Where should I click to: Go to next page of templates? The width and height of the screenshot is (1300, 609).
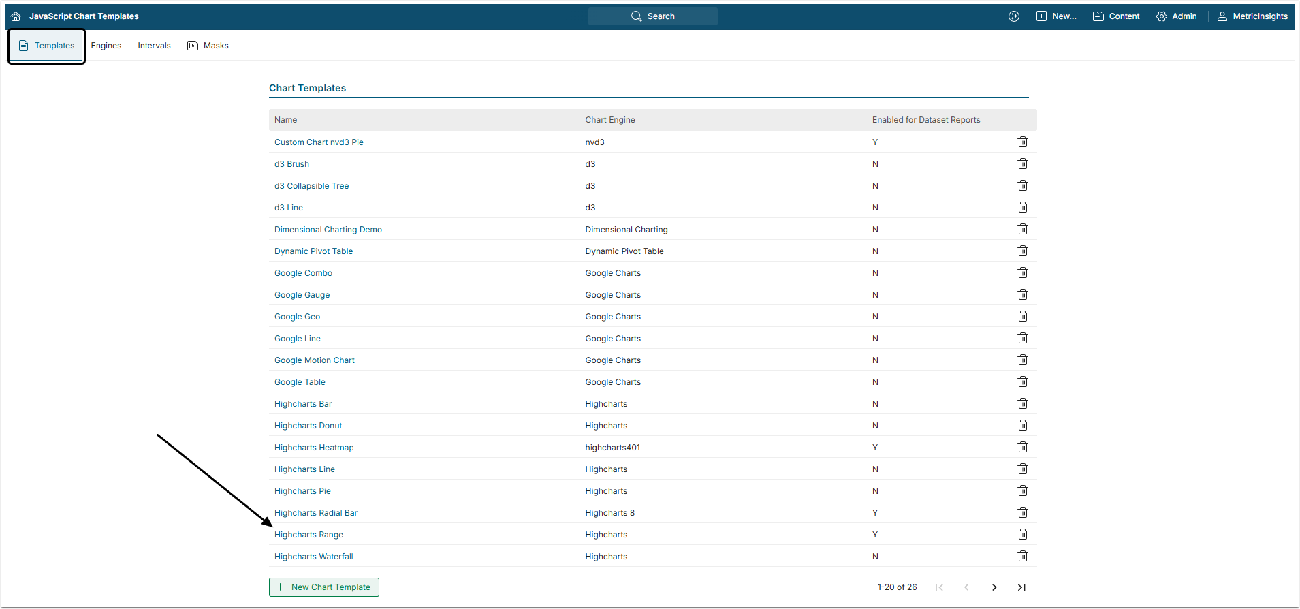(994, 587)
